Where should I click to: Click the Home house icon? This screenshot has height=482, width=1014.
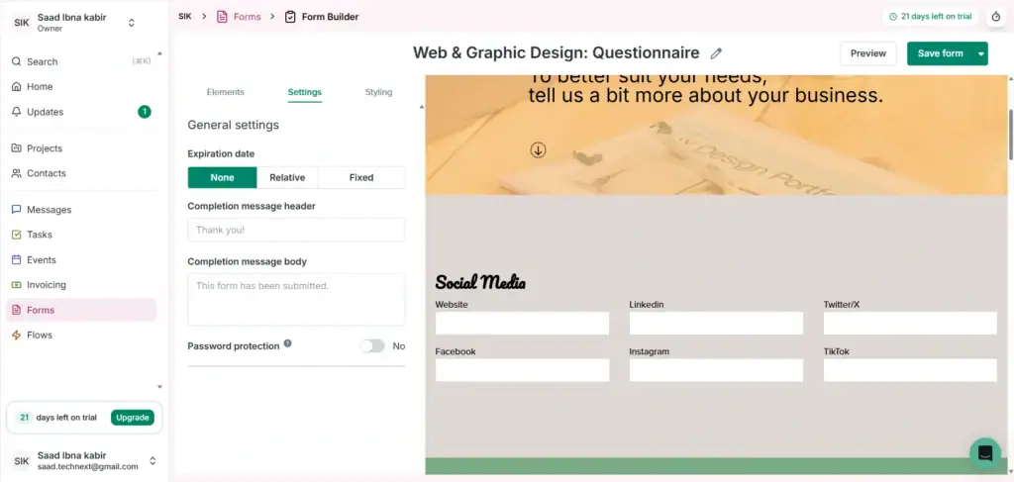tap(16, 86)
